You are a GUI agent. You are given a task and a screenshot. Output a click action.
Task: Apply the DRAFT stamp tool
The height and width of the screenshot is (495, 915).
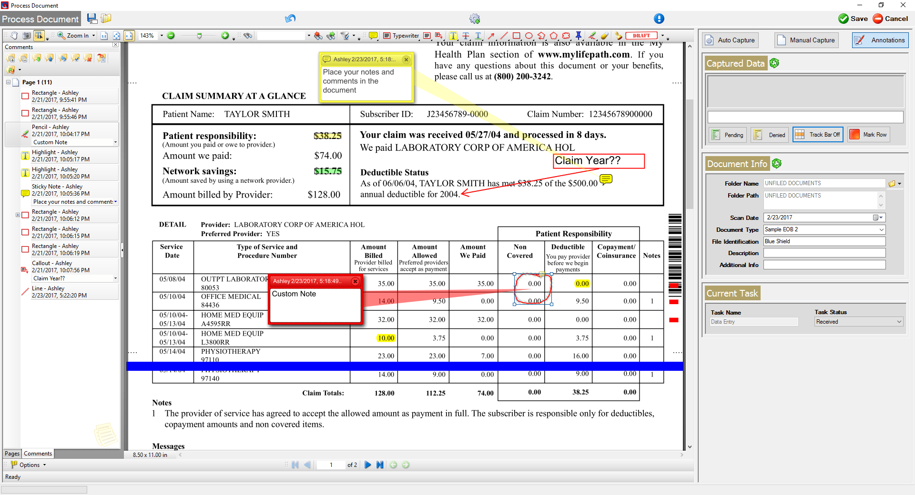coord(642,35)
